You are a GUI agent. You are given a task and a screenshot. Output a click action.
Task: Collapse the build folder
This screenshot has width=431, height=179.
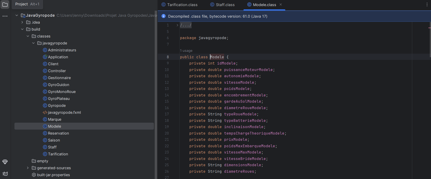[x=22, y=29]
